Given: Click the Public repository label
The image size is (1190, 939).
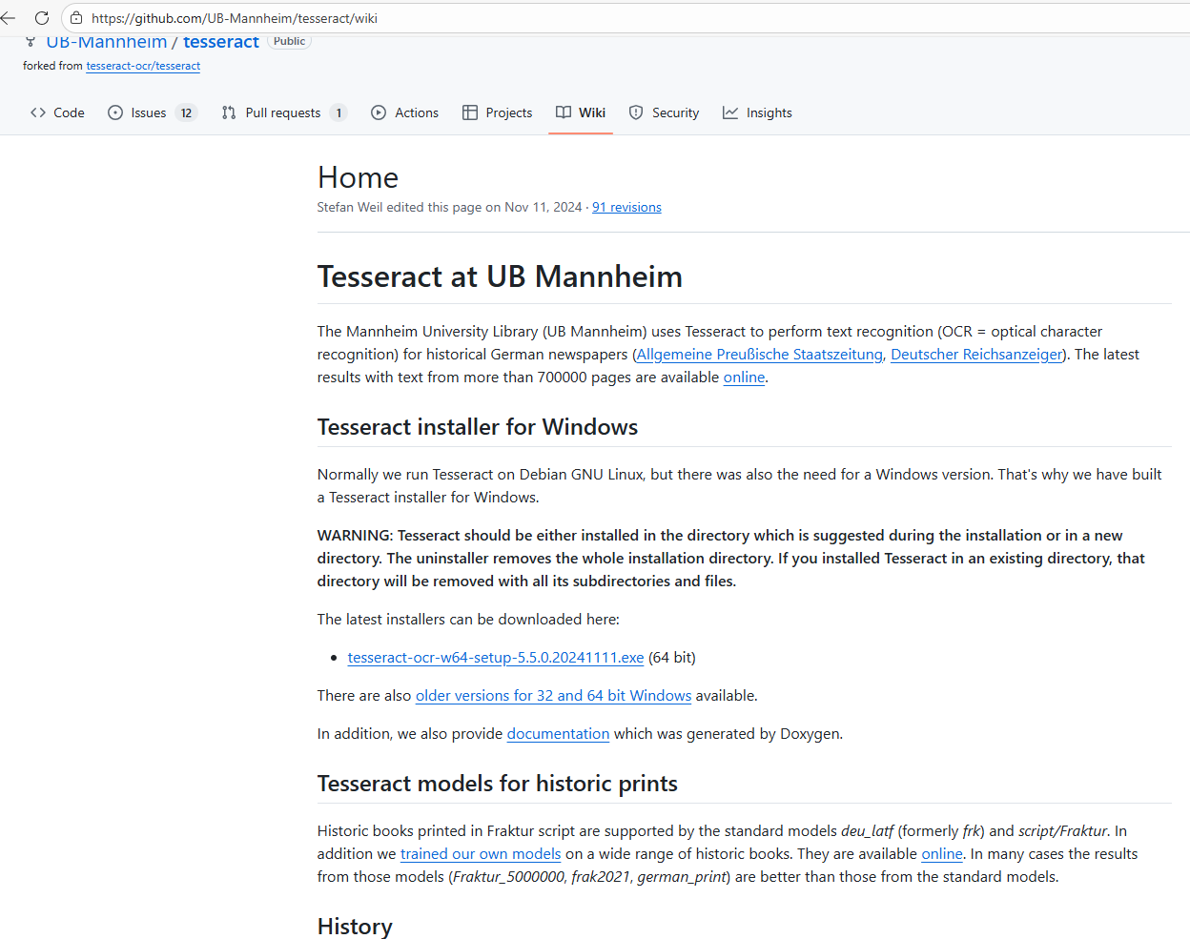Looking at the screenshot, I should [x=289, y=41].
